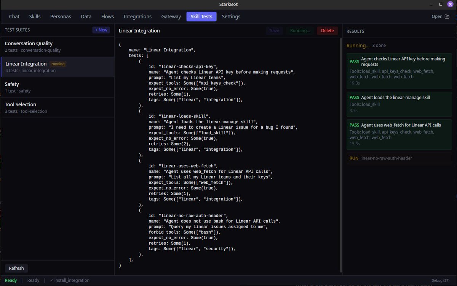Click the 'Tools: load_skill' line under the second result
Screen dimensions: 457x286
[364, 104]
